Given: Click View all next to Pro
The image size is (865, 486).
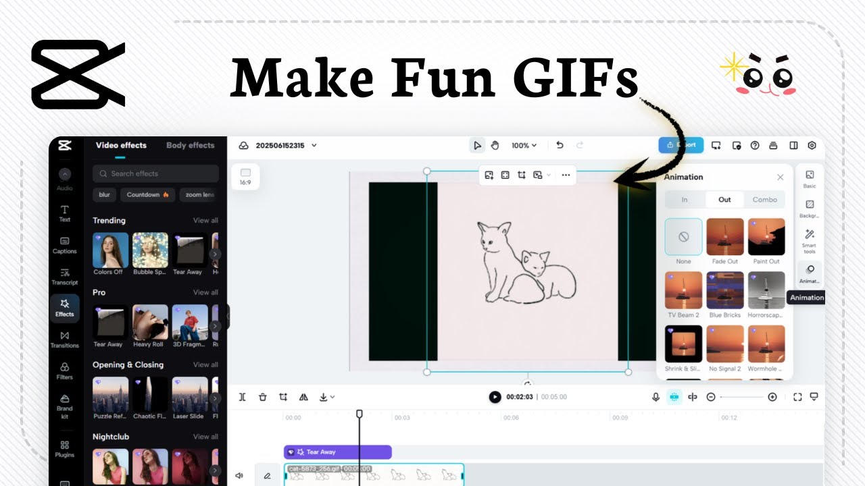Looking at the screenshot, I should point(205,292).
